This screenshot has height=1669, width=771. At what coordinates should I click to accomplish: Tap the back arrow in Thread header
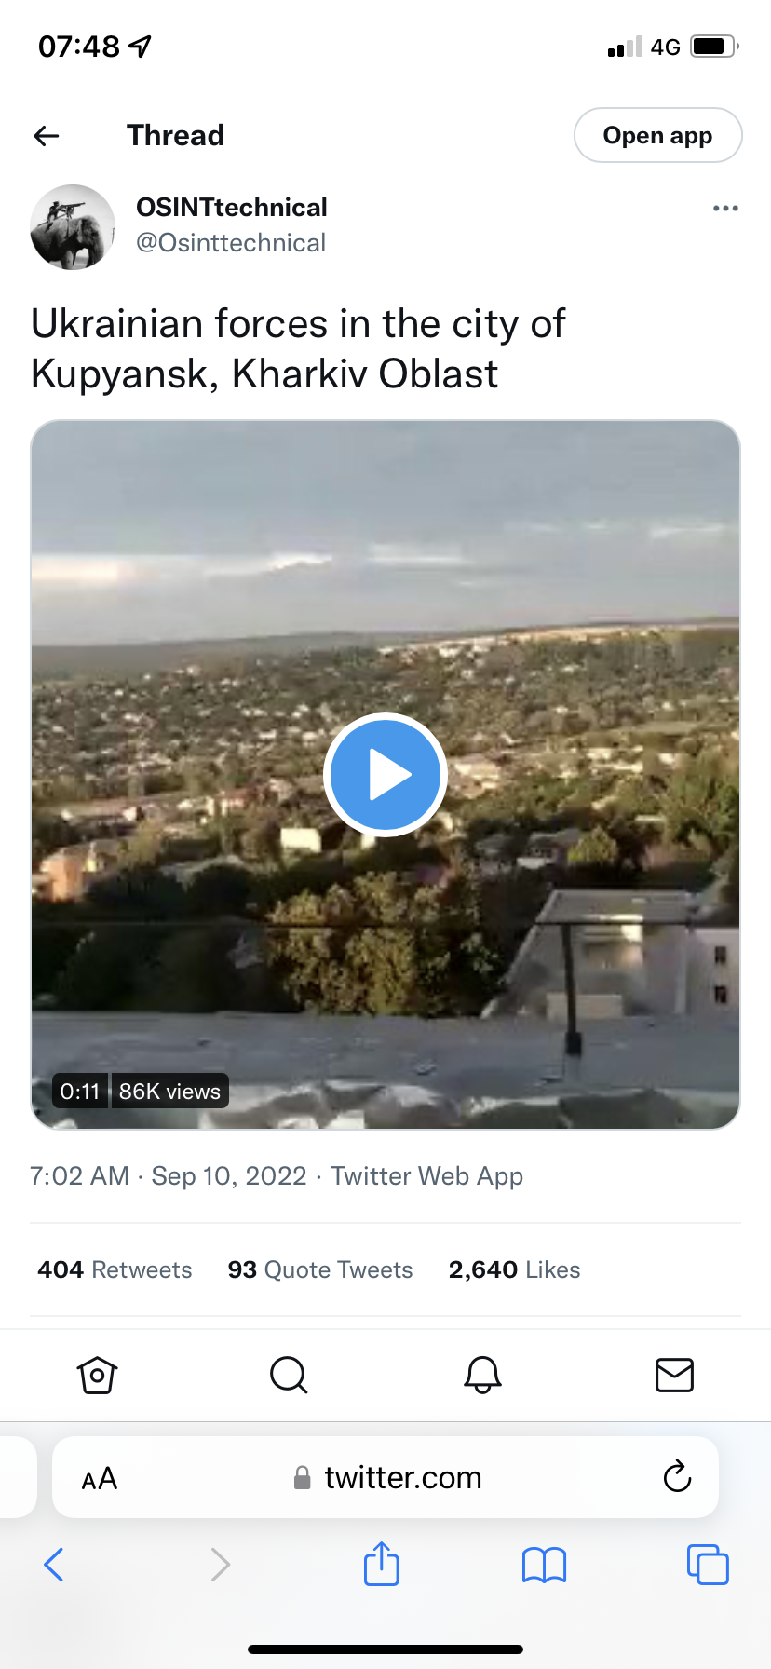pyautogui.click(x=47, y=136)
